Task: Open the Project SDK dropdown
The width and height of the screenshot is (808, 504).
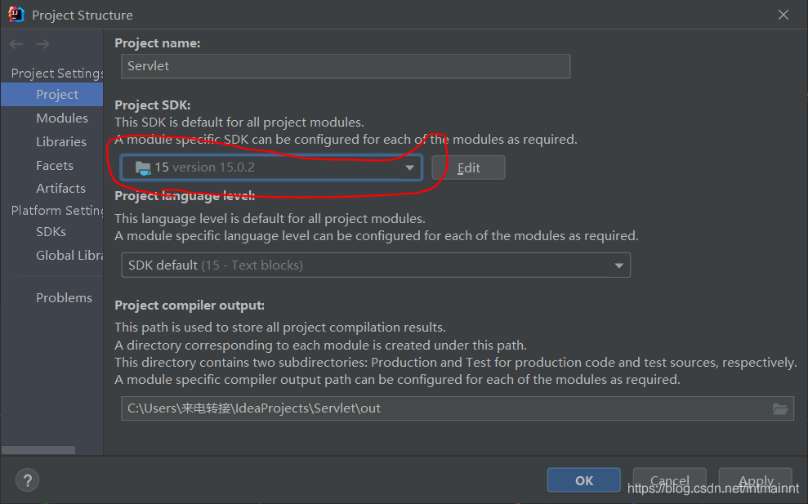Action: (271, 167)
